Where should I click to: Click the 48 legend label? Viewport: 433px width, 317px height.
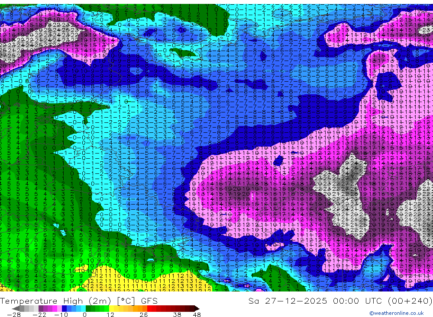(197, 314)
